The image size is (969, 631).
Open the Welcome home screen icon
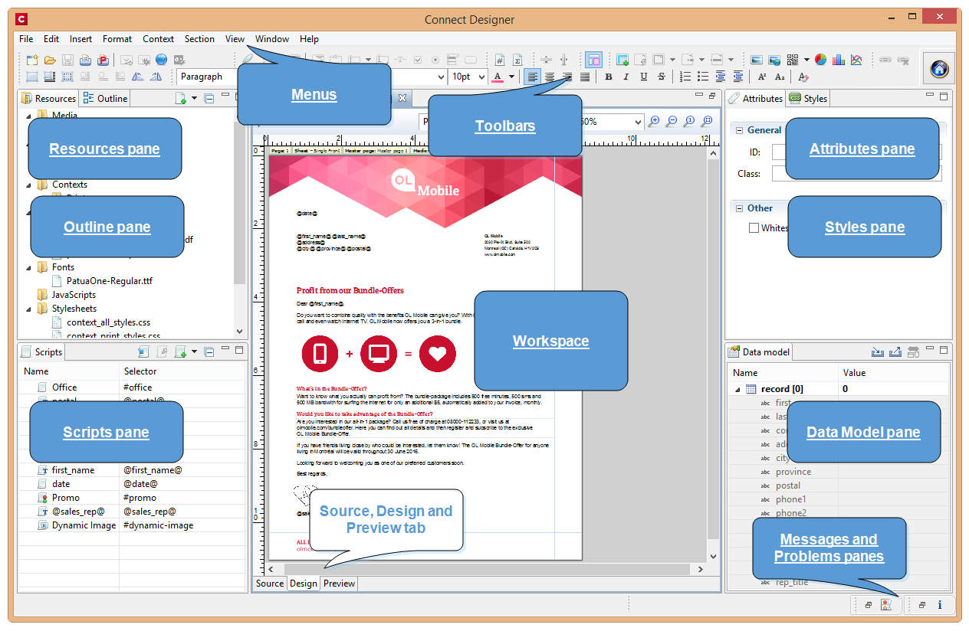939,69
